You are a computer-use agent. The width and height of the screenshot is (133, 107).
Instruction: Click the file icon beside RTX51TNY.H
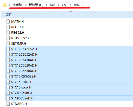(8, 38)
